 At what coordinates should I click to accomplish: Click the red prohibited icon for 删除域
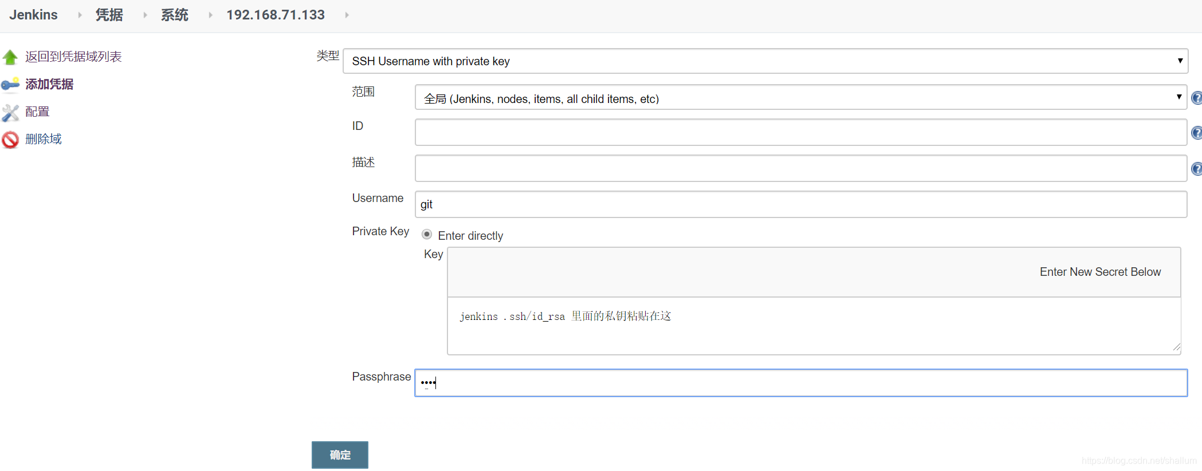pos(10,140)
